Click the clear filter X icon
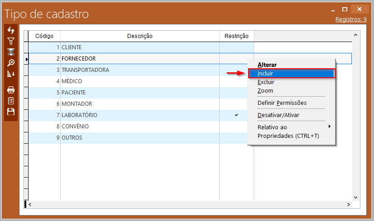Screen dimensions: 374x221 point(11,52)
